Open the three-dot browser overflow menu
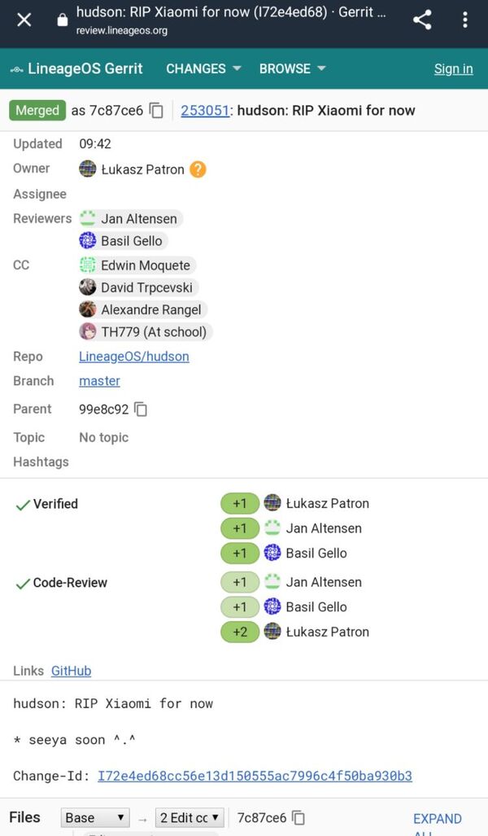Viewport: 488px width, 836px height. [x=465, y=20]
